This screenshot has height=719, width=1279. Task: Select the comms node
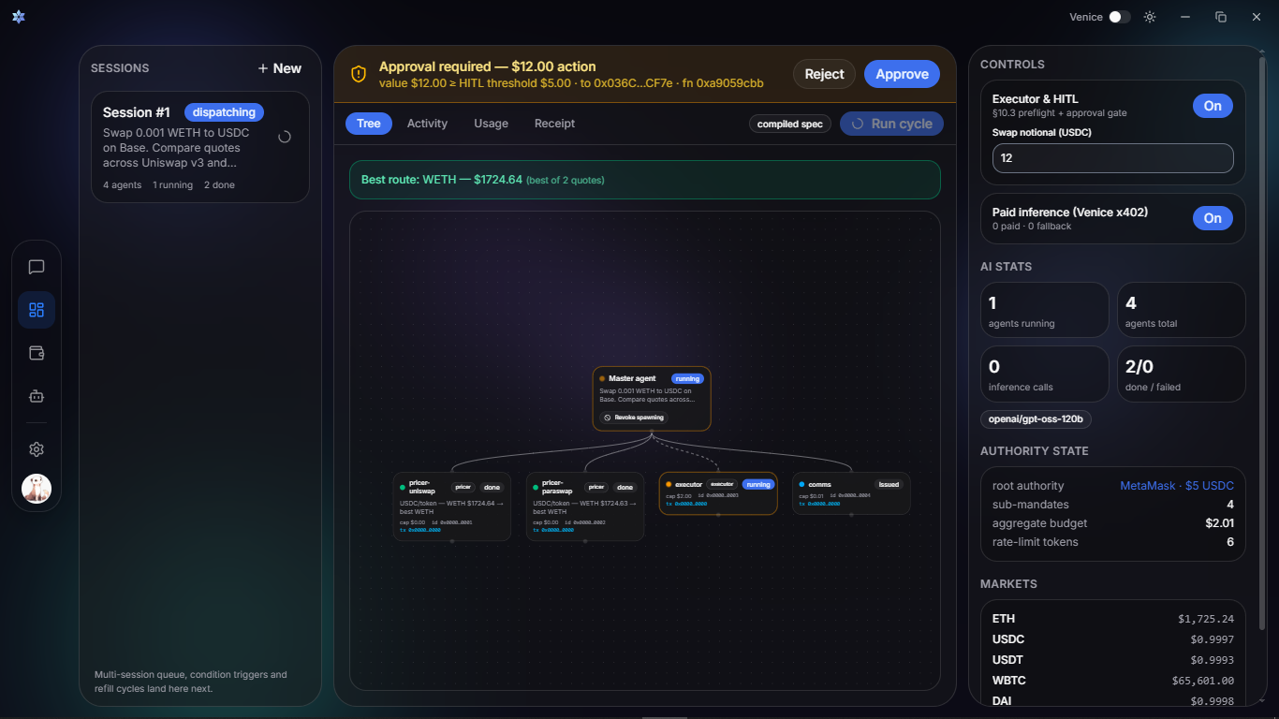click(x=851, y=493)
